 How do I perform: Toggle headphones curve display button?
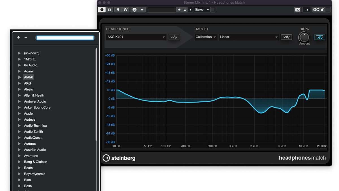click(x=174, y=37)
